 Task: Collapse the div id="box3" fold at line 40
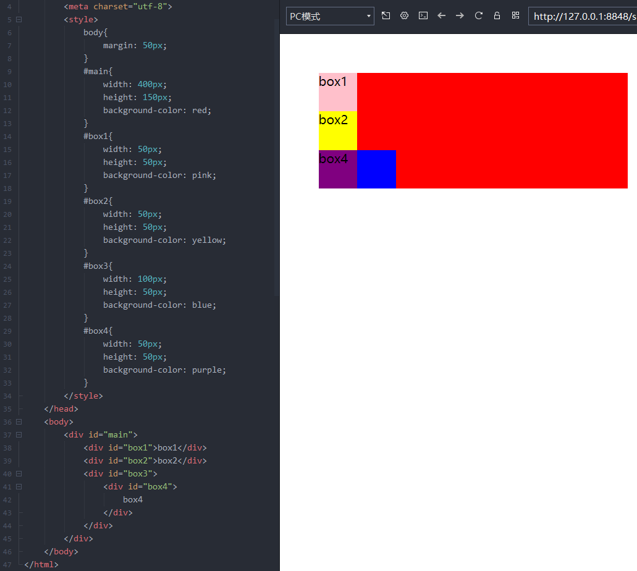19,474
